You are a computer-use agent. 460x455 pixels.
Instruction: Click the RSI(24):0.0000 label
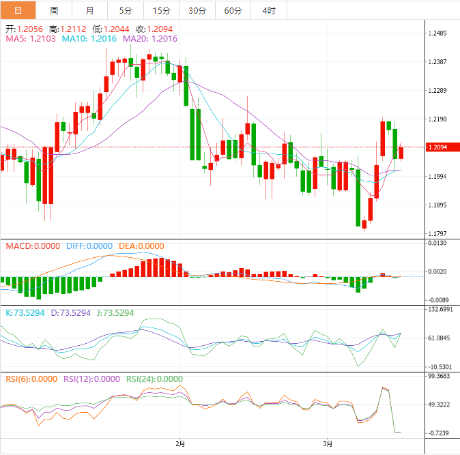(155, 379)
